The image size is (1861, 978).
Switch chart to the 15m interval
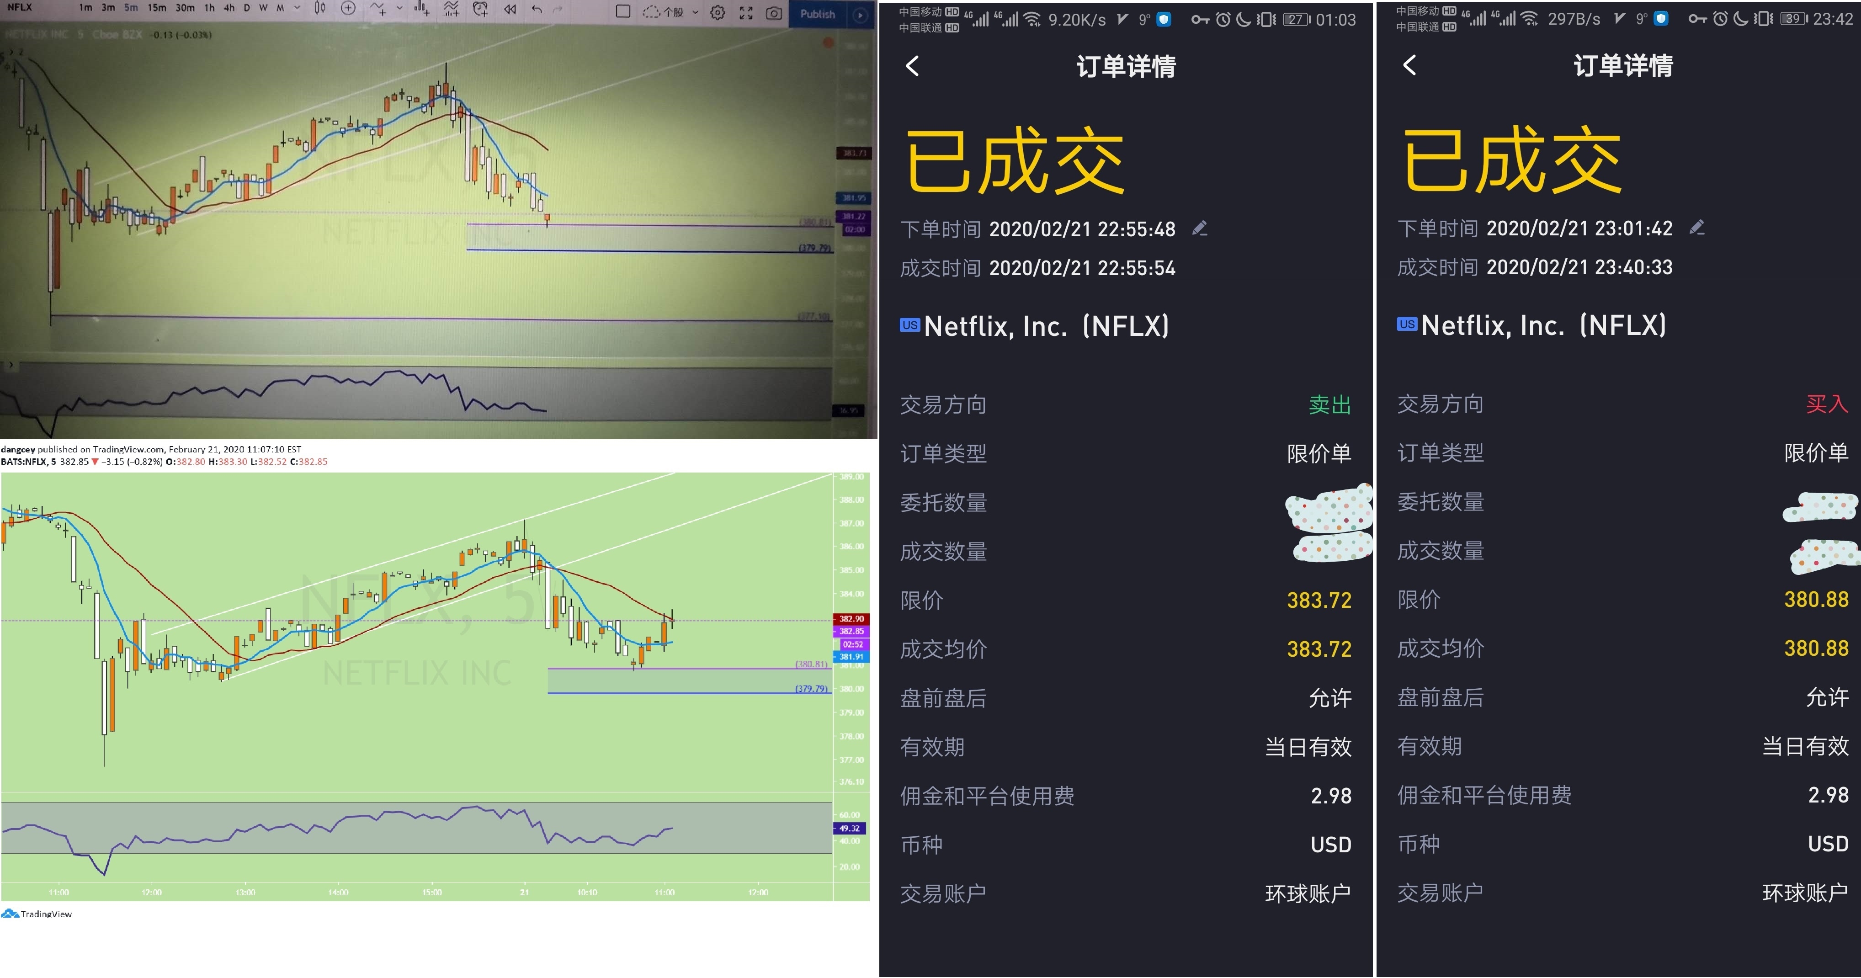click(x=156, y=8)
